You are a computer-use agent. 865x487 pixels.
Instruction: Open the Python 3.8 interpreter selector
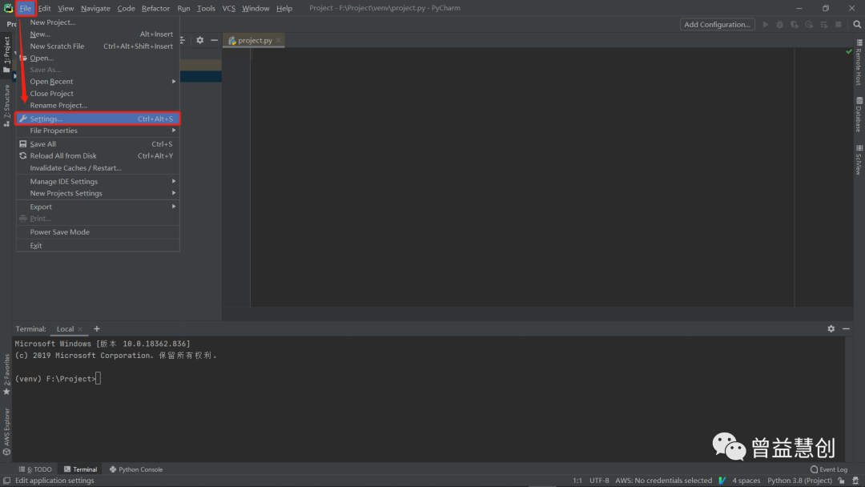[799, 481]
